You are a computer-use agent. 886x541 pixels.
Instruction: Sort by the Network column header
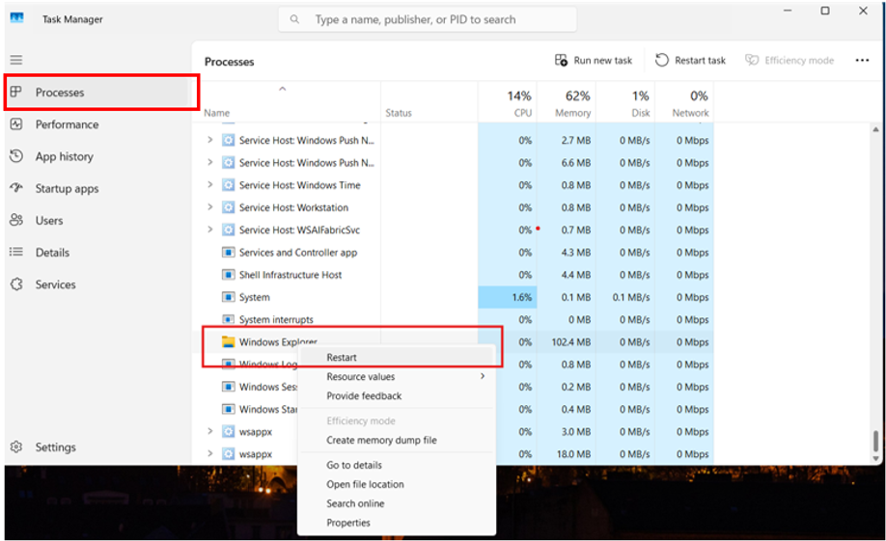[x=684, y=102]
